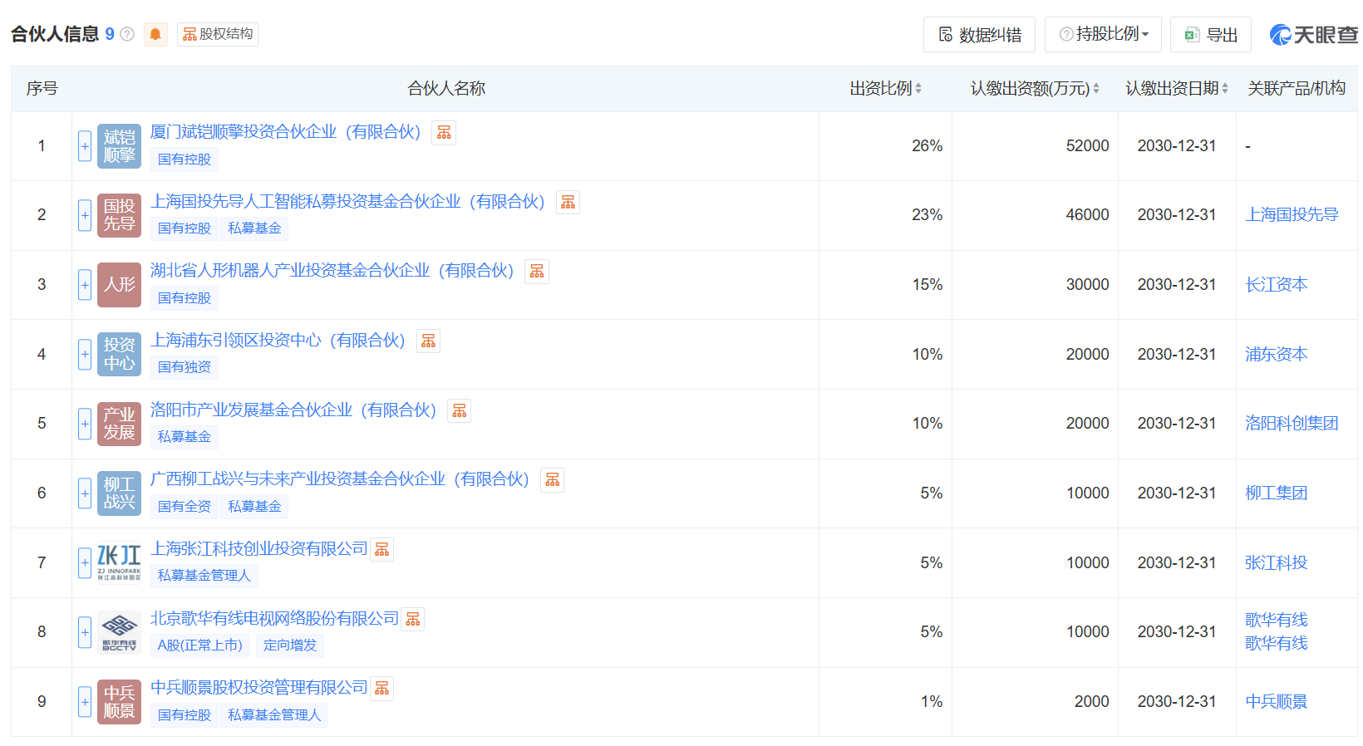The height and width of the screenshot is (746, 1363).
Task: Click the 数据纠错 button
Action: (980, 34)
